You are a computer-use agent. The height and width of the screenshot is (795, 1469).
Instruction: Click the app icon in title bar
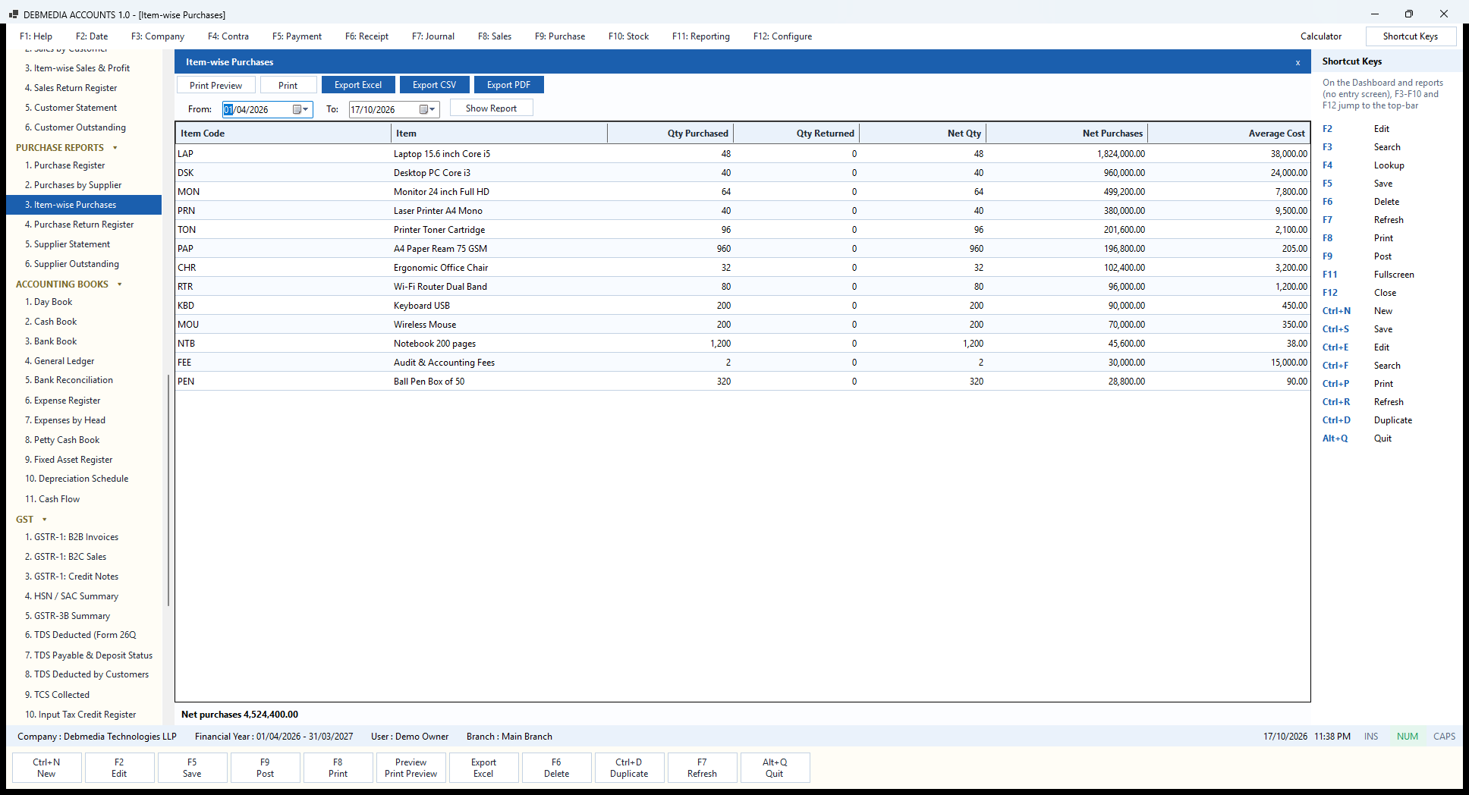pyautogui.click(x=13, y=14)
